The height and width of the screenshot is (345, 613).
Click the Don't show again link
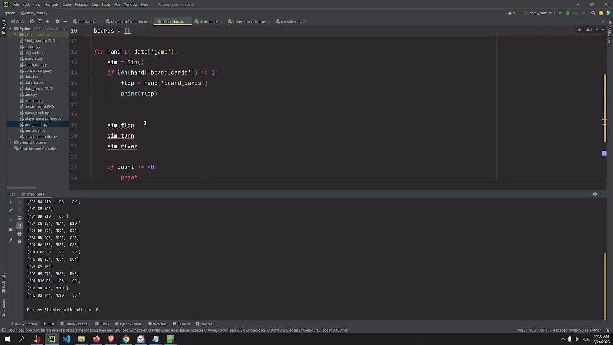pyautogui.click(x=285, y=330)
